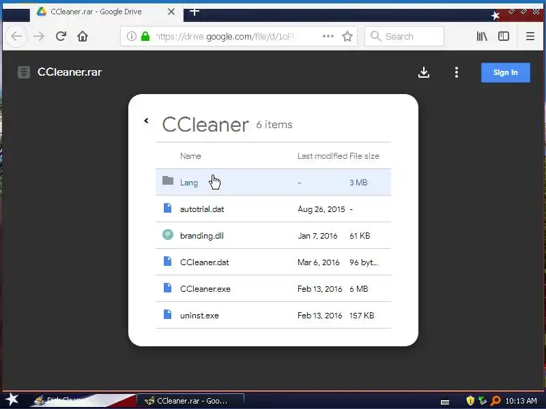
Task: Go back using the archive back arrow
Action: click(x=146, y=121)
